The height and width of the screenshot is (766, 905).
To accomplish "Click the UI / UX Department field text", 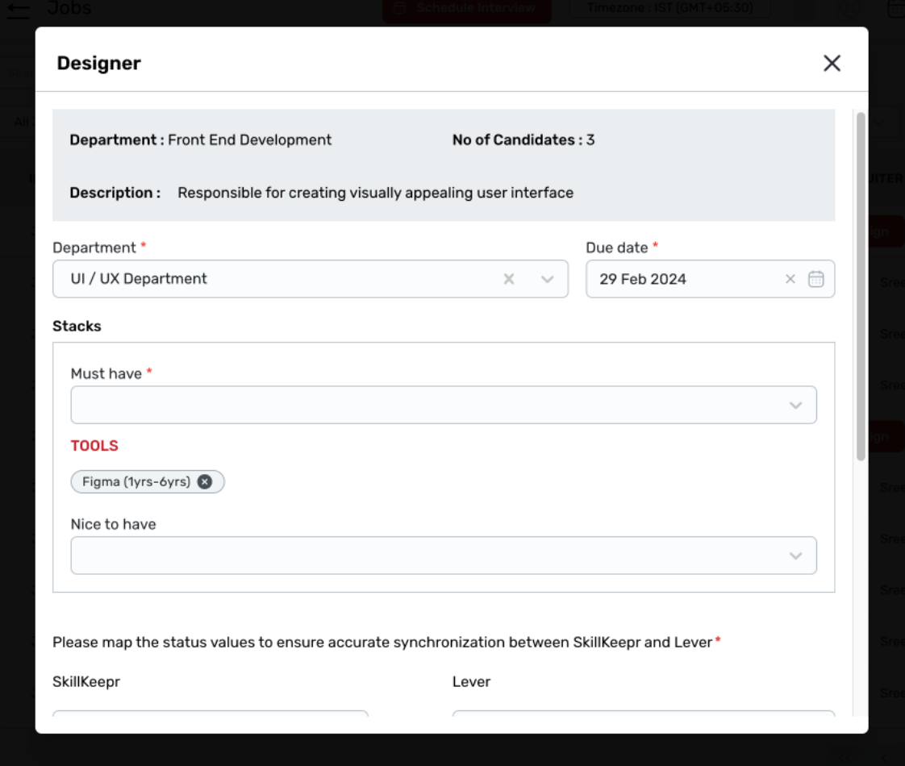I will point(139,279).
